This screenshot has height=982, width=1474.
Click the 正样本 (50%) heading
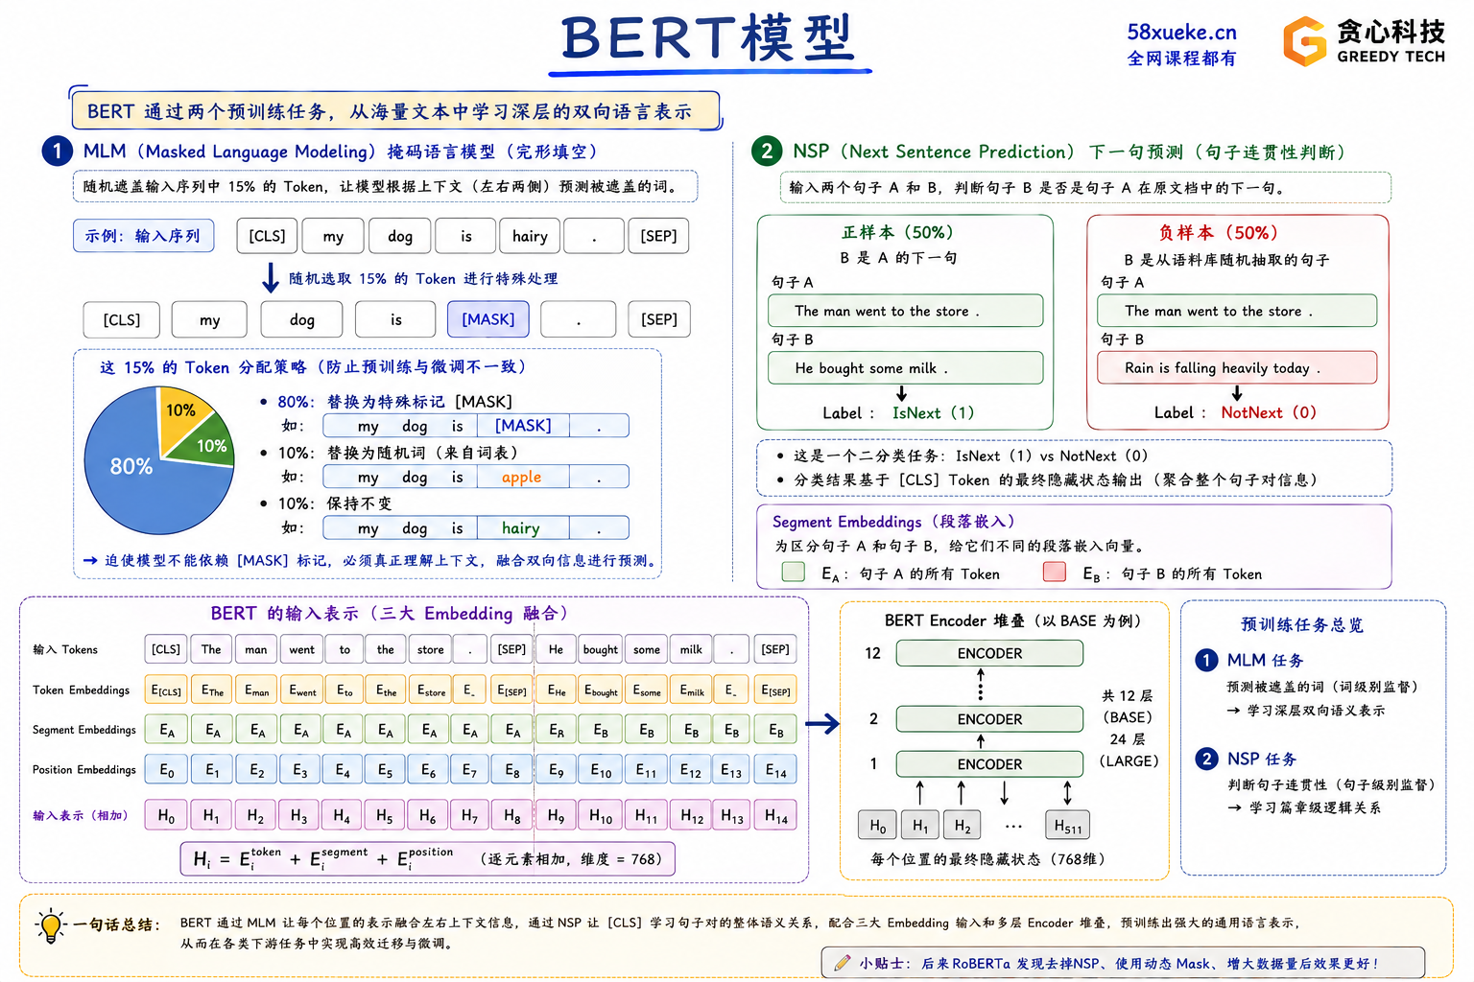pos(897,233)
